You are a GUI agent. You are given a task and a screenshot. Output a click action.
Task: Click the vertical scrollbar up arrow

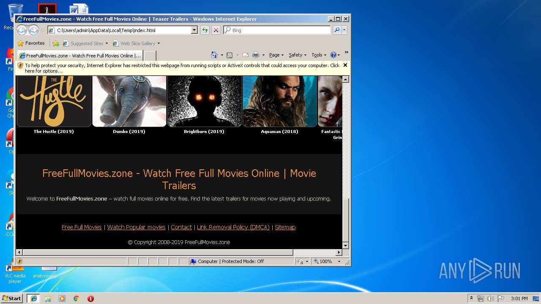coord(345,79)
